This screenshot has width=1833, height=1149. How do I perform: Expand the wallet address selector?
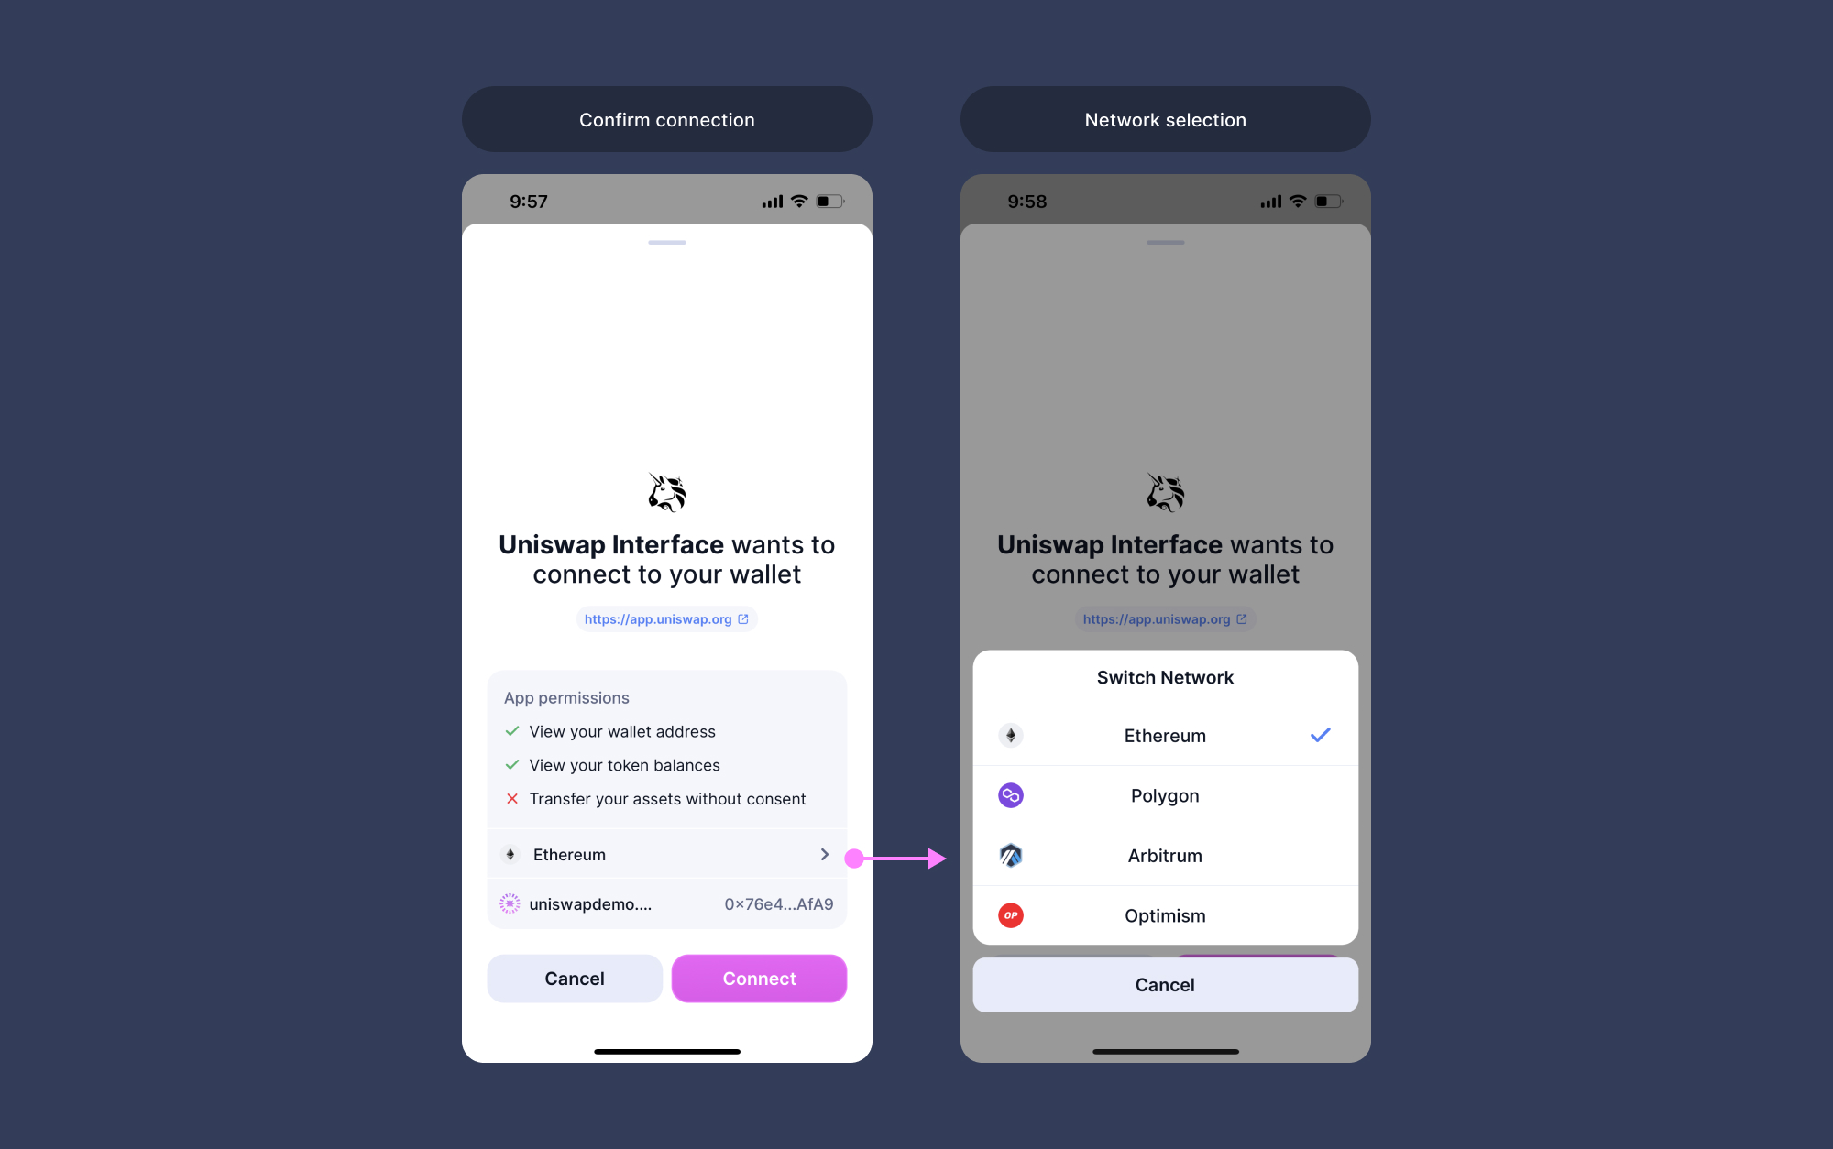click(667, 904)
